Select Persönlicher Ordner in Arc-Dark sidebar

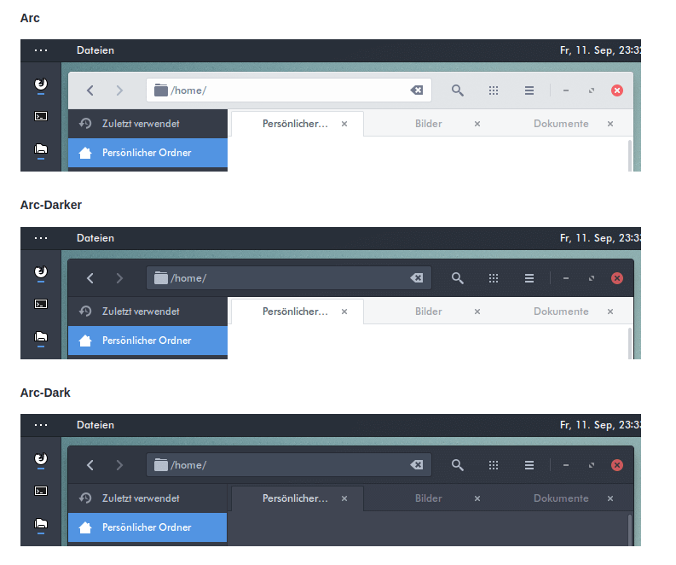147,527
